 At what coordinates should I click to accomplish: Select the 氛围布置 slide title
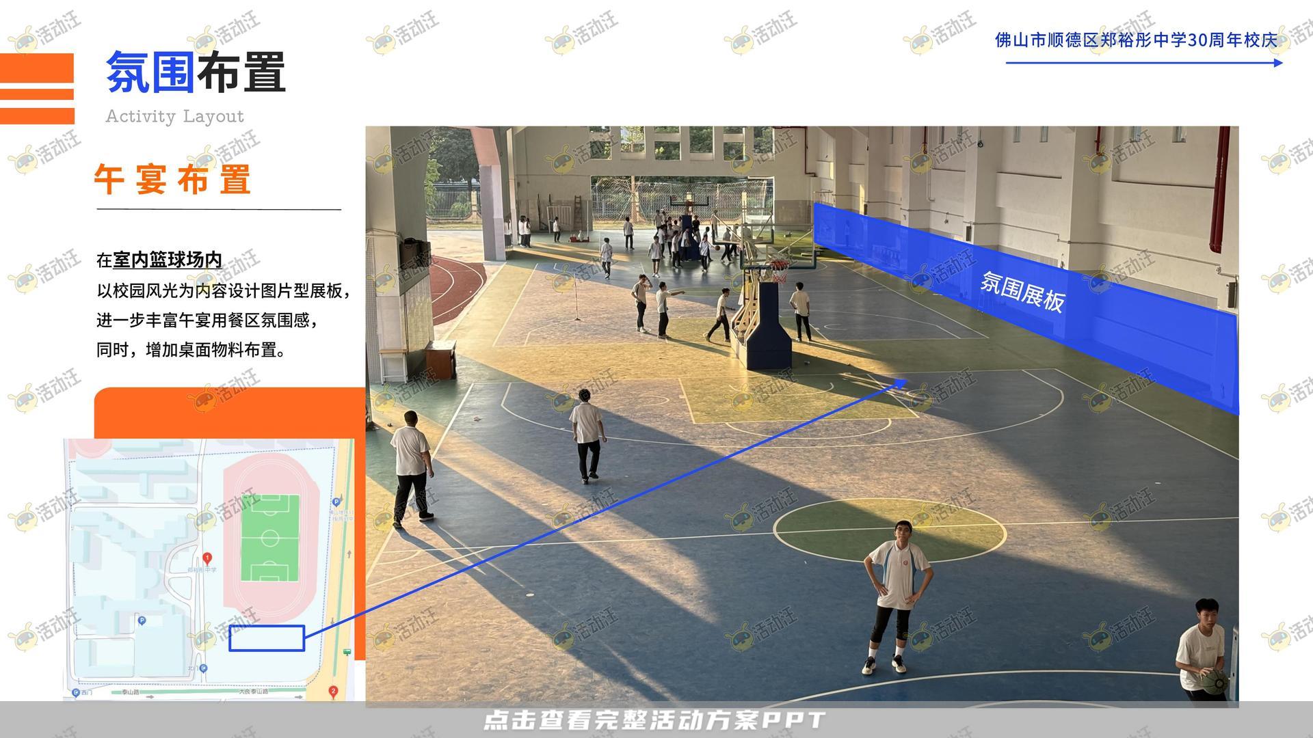coord(196,72)
